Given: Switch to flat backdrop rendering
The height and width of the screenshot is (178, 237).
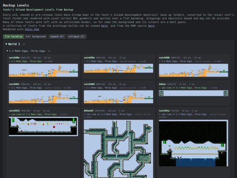Looking at the screenshot, I should [14, 36].
